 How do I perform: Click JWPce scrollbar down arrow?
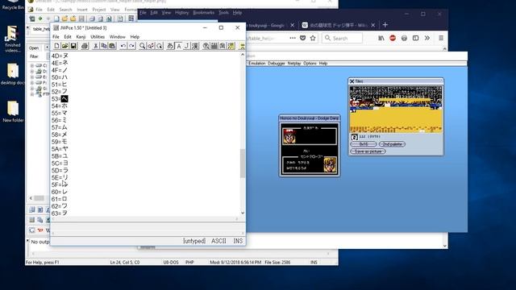(x=243, y=213)
